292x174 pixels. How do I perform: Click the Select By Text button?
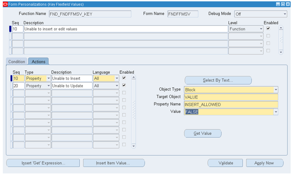tap(218, 80)
